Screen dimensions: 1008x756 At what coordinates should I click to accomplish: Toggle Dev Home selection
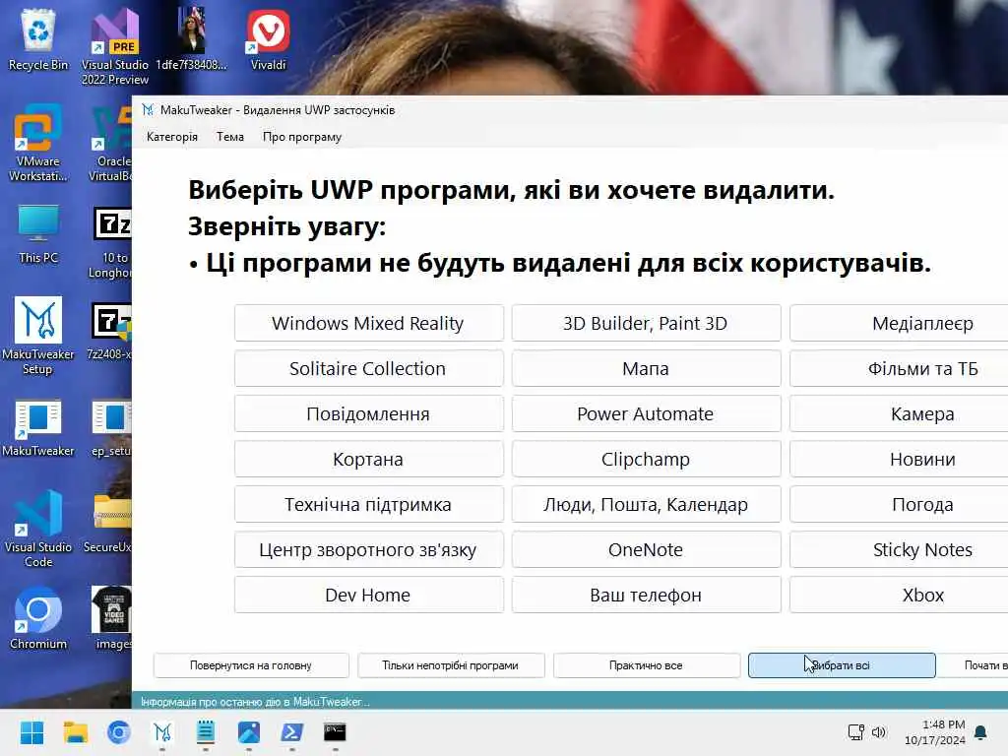368,596
